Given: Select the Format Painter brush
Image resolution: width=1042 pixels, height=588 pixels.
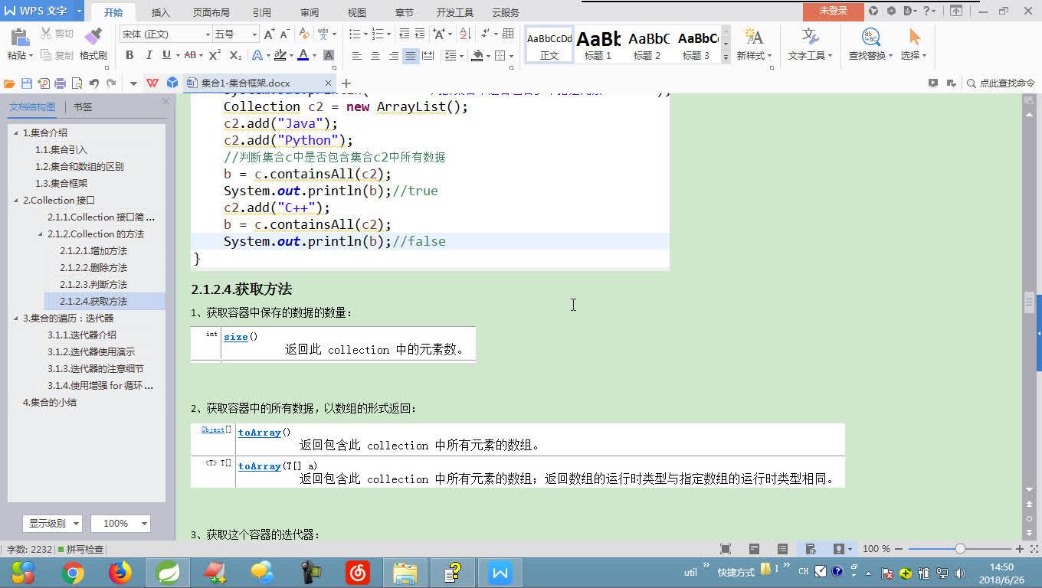Looking at the screenshot, I should [x=93, y=36].
